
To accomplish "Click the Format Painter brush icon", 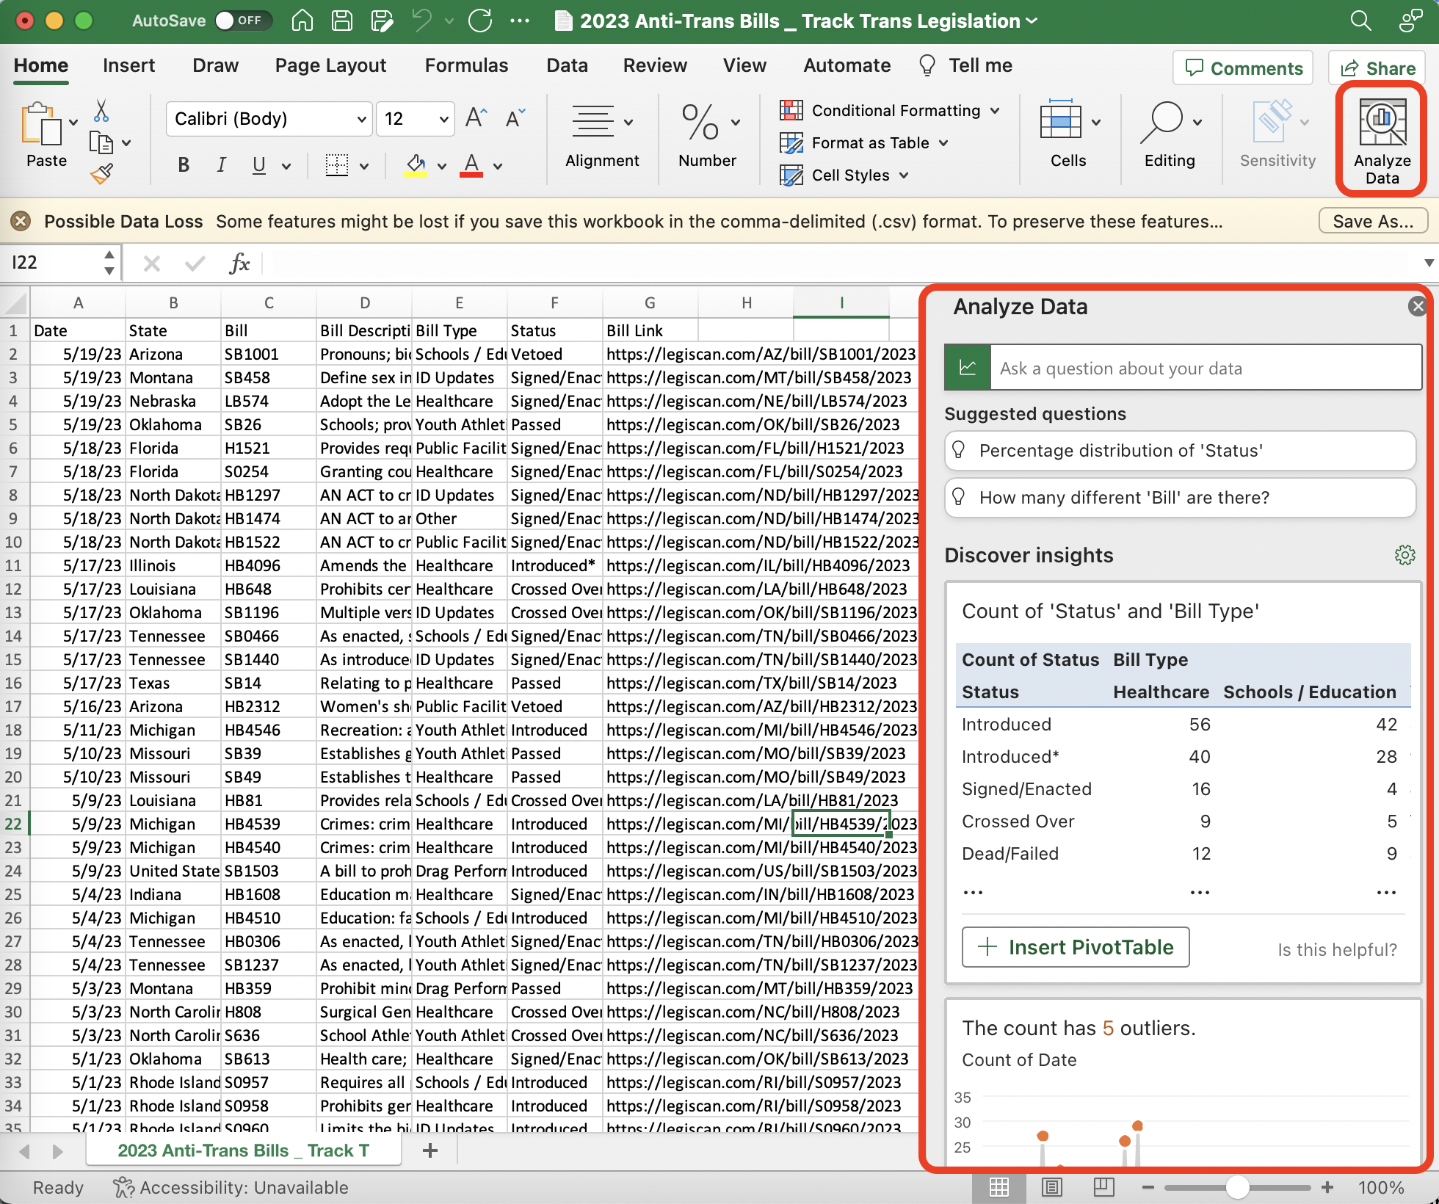I will (102, 174).
